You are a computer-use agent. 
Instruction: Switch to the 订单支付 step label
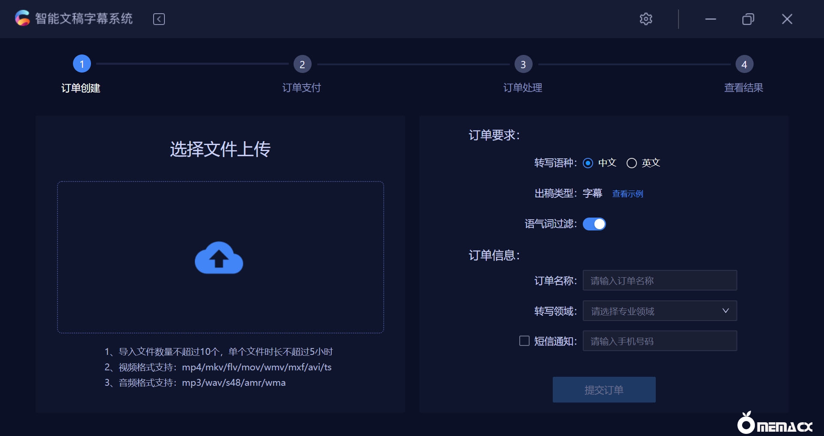tap(301, 88)
